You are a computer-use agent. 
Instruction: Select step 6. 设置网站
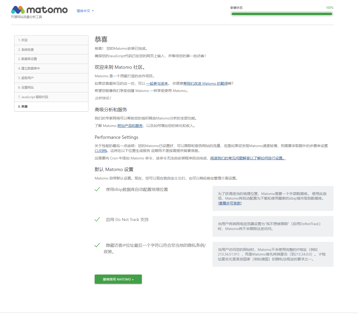(51, 88)
